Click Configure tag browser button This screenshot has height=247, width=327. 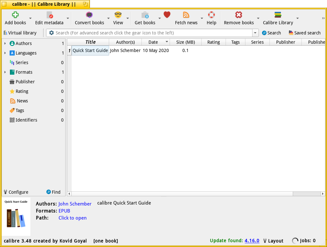[x=16, y=192]
